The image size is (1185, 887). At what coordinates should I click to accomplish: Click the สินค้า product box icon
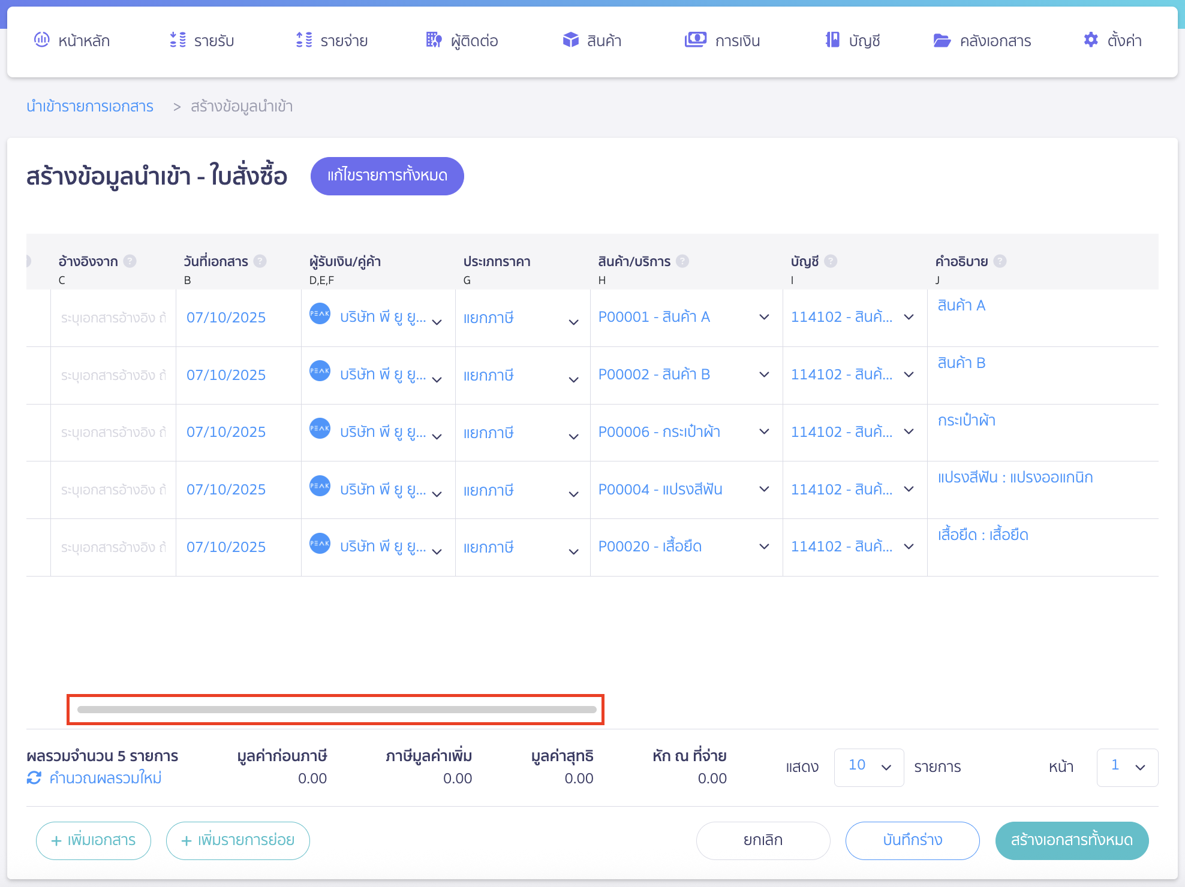point(570,40)
